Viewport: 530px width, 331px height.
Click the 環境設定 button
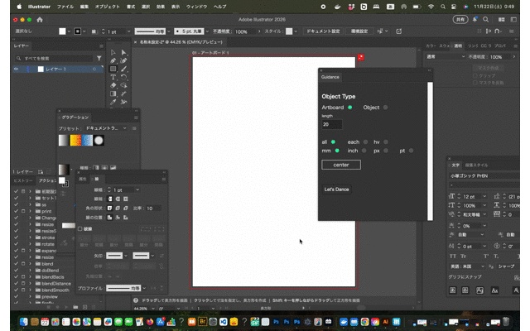[359, 31]
